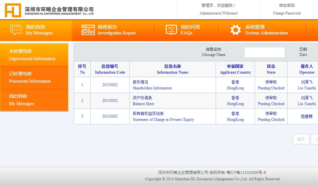Click Liu Yuanfei in Balance Sheet row
This screenshot has height=186, width=318.
(307, 104)
